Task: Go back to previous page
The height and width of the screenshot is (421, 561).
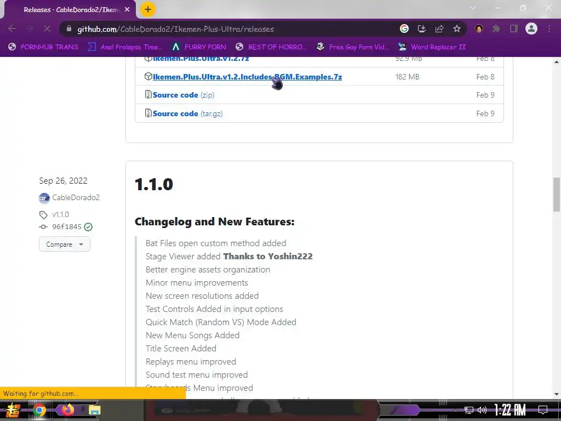Action: [x=12, y=29]
